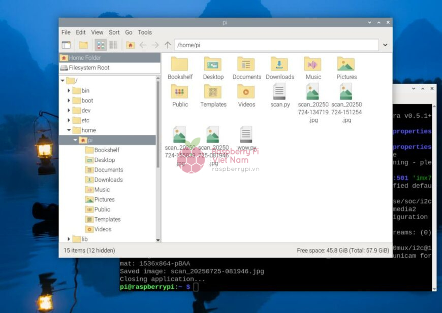This screenshot has height=313, width=442.
Task: Open the Tools menu
Action: point(145,32)
